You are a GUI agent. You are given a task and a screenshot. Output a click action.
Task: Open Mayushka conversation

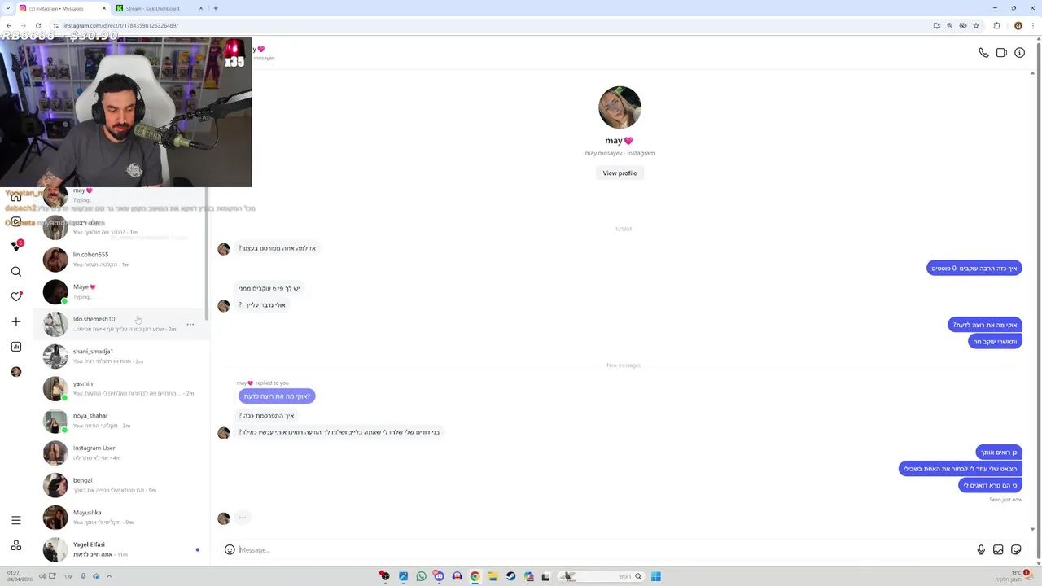pyautogui.click(x=120, y=517)
